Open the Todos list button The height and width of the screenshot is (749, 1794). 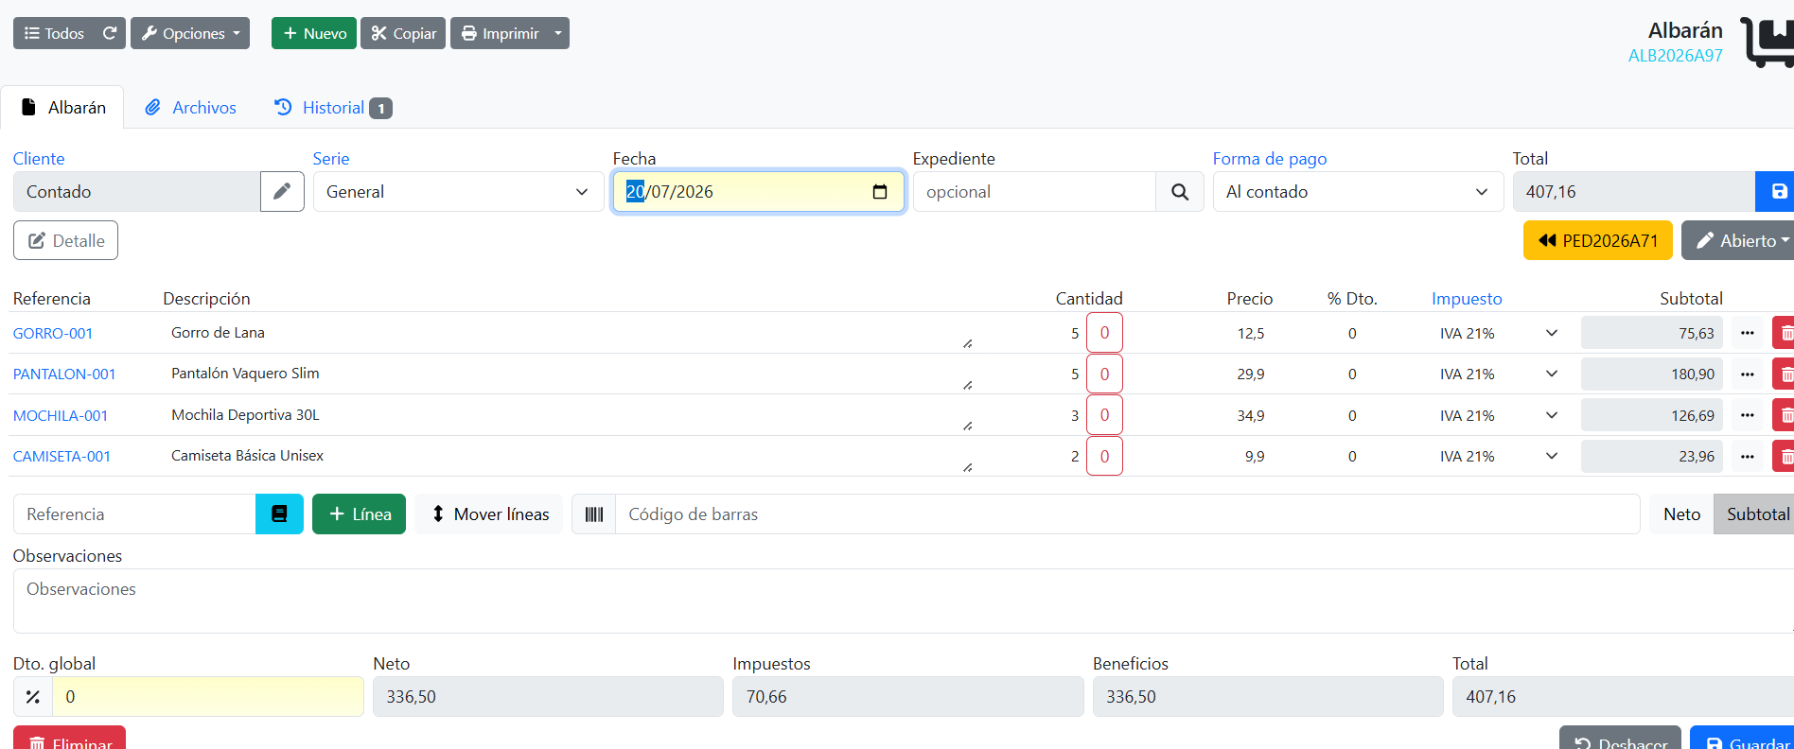[55, 33]
